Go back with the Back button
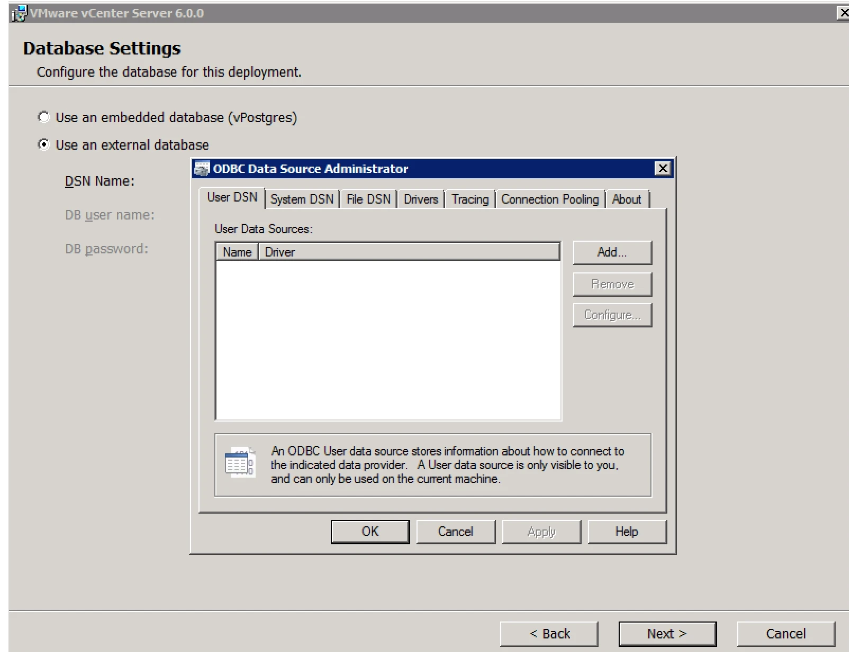851x658 pixels. 549,634
